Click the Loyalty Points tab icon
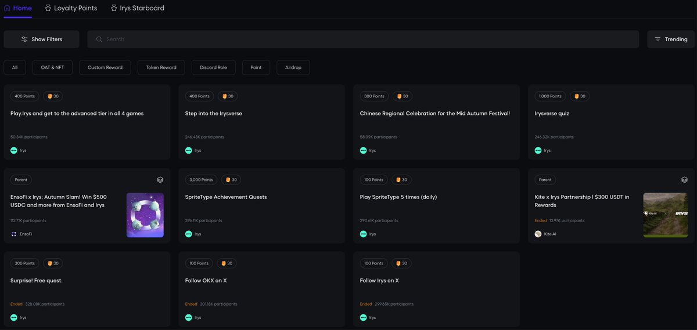 click(48, 8)
